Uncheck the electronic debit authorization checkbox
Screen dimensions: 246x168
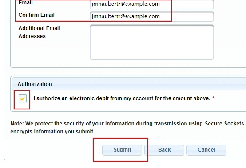click(23, 98)
